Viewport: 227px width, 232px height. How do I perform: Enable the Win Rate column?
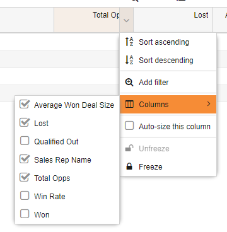coord(25,196)
